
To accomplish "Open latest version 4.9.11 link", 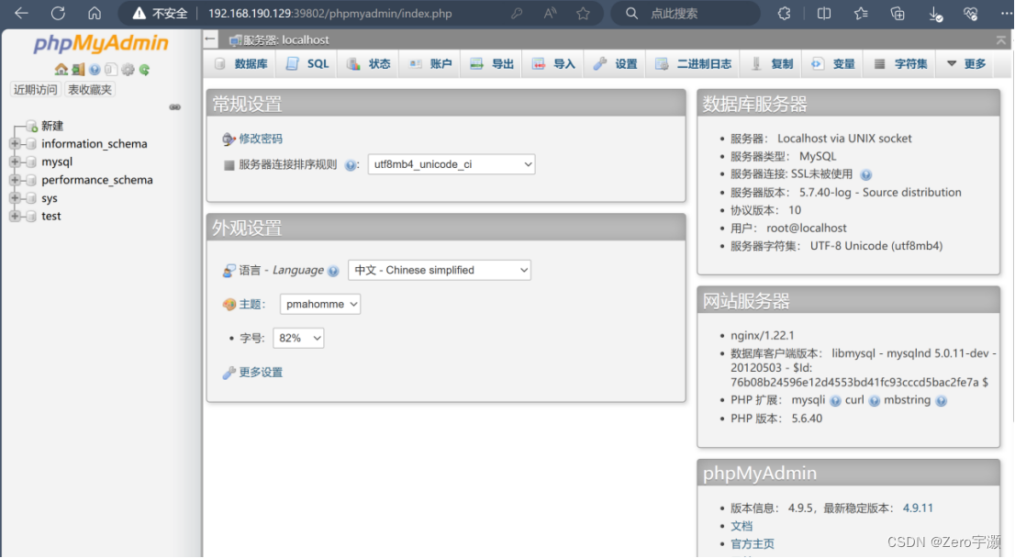I will pos(918,508).
